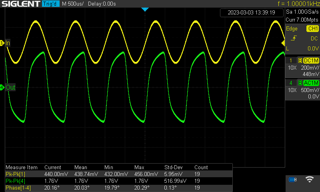Viewport: 320px width, 192px height.
Task: Click the SIGLENT logo
Action: (20, 4)
